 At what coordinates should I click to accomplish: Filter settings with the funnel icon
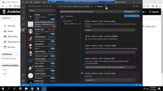click(x=138, y=12)
